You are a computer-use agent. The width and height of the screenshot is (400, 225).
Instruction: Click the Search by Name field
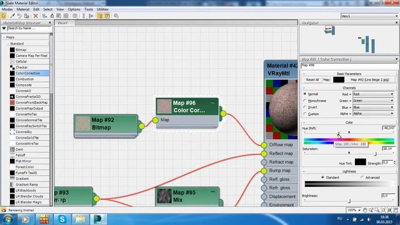pos(29,29)
